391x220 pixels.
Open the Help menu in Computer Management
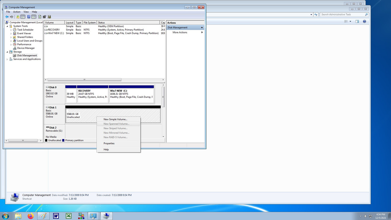35,12
